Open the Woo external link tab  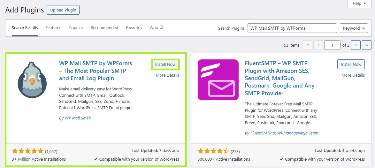tap(156, 28)
